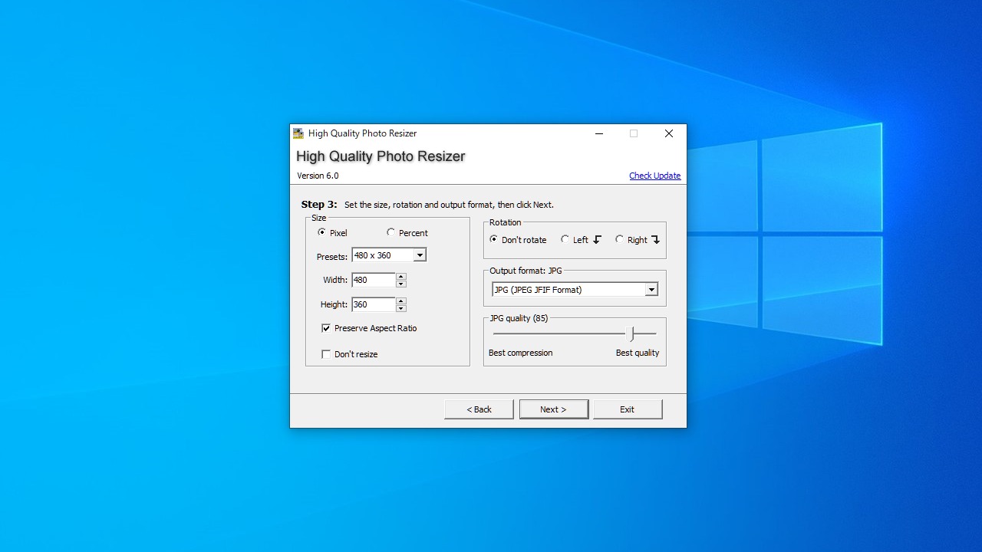Click the 'Best compression' label
Screen dimensions: 982x552
(x=521, y=353)
